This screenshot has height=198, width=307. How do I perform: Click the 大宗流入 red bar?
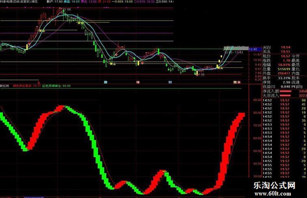(286, 96)
